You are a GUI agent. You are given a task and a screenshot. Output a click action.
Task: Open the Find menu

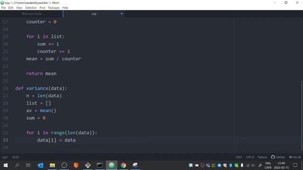[x=42, y=8]
